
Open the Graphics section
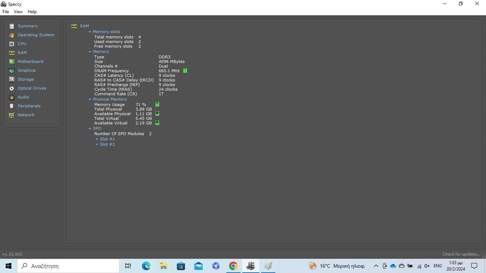pos(27,70)
